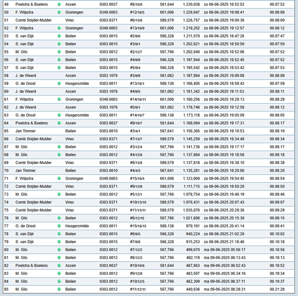The image size is (298, 296).
Task: Click arrival time zo 08-06-2025 19:38:10
Action: pyautogui.click(x=224, y=163)
